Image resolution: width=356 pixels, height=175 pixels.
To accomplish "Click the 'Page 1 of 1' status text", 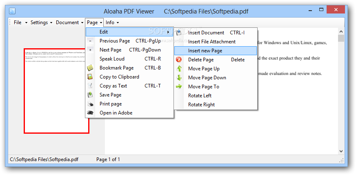I will (x=108, y=159).
